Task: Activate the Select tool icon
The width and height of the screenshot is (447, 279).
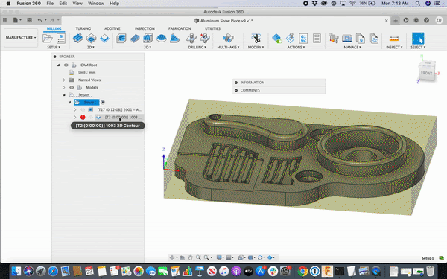Action: (418, 39)
